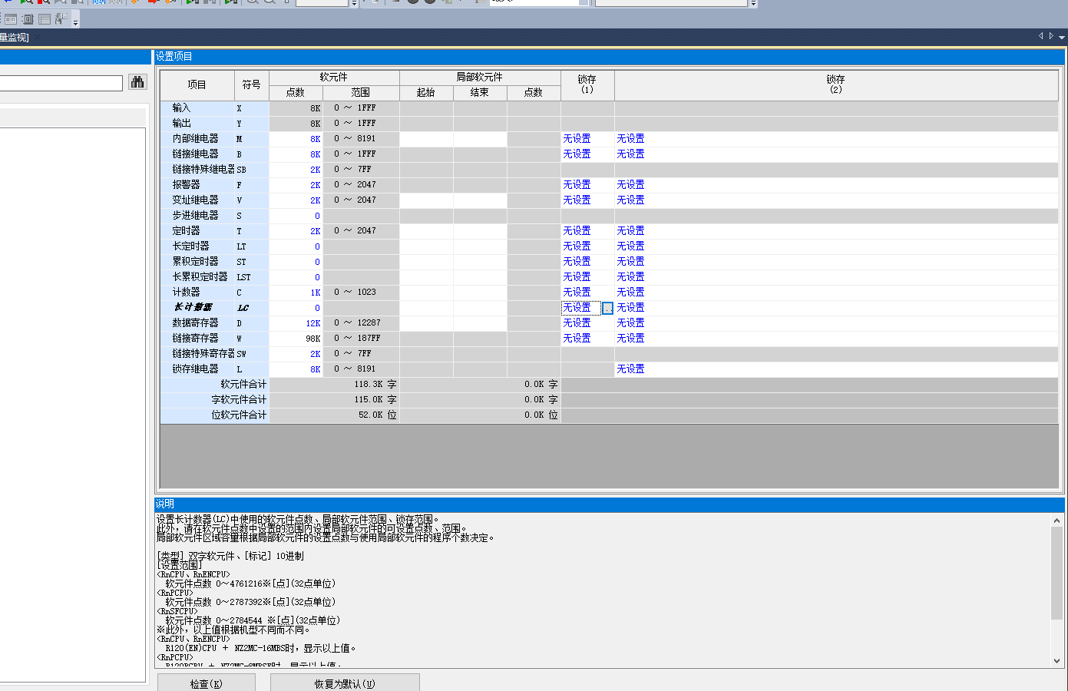Open the document tab list dropdown arrow

(1062, 37)
